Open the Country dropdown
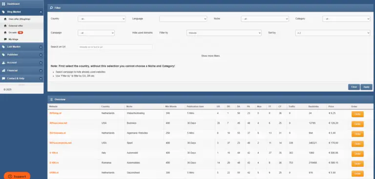 102,19
